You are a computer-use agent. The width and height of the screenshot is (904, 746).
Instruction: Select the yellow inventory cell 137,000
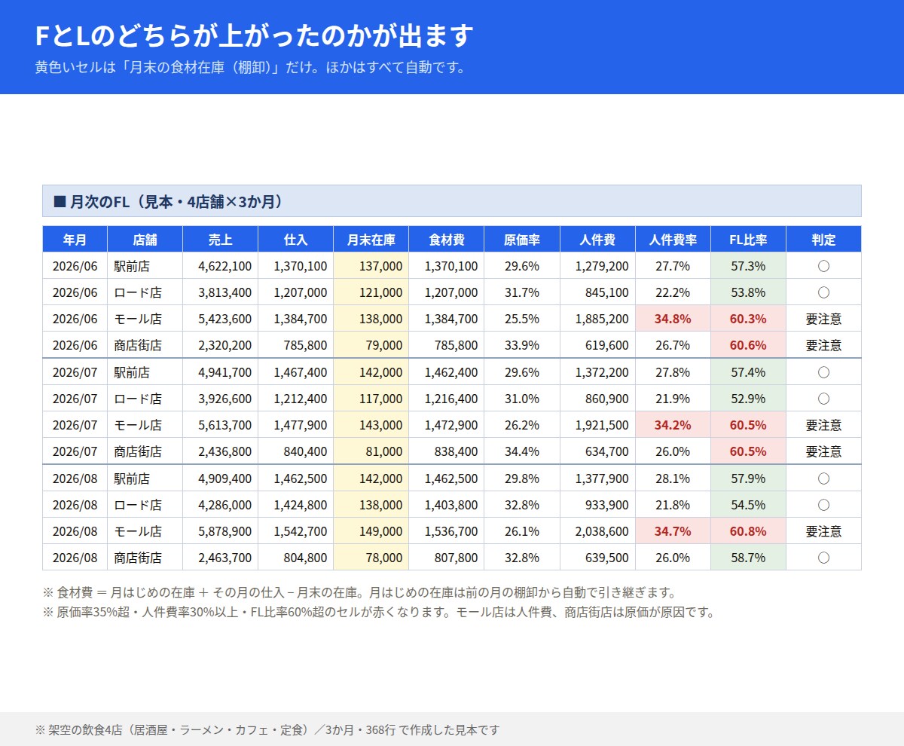(x=371, y=266)
